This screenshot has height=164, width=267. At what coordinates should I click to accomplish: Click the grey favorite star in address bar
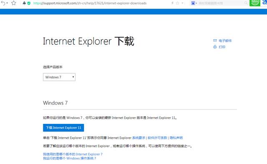(x=177, y=3)
